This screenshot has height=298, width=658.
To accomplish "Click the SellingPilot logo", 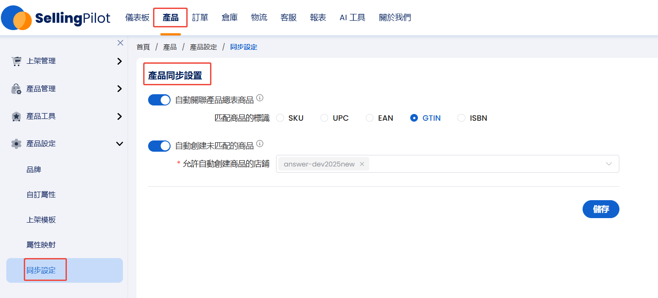I will pyautogui.click(x=56, y=18).
